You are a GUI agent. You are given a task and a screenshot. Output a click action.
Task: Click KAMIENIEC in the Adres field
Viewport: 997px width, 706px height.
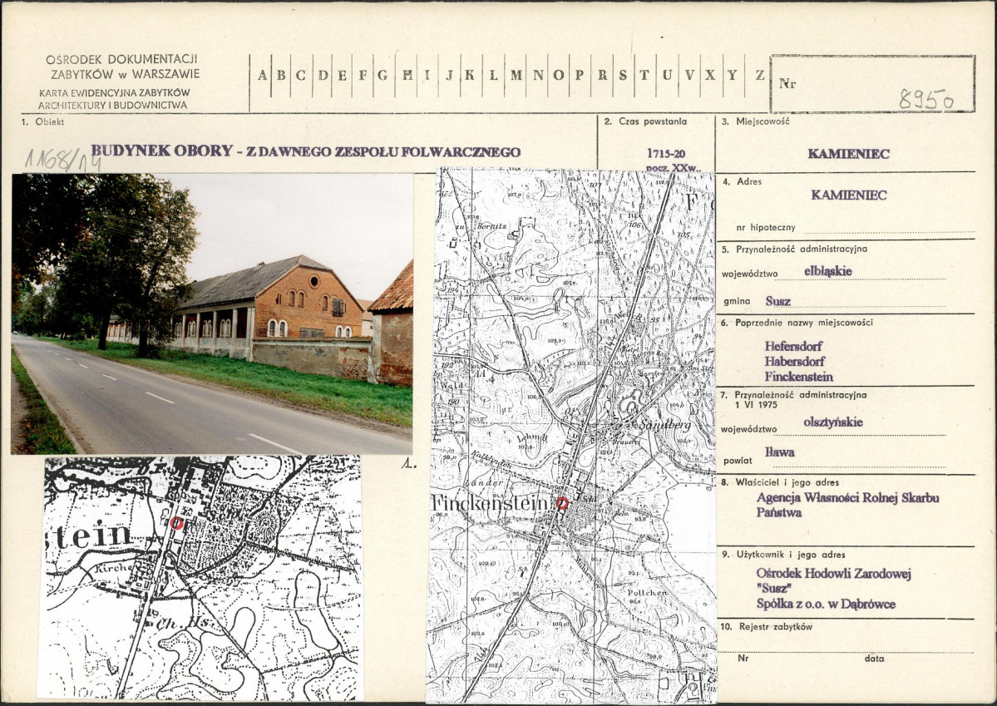[x=848, y=195]
